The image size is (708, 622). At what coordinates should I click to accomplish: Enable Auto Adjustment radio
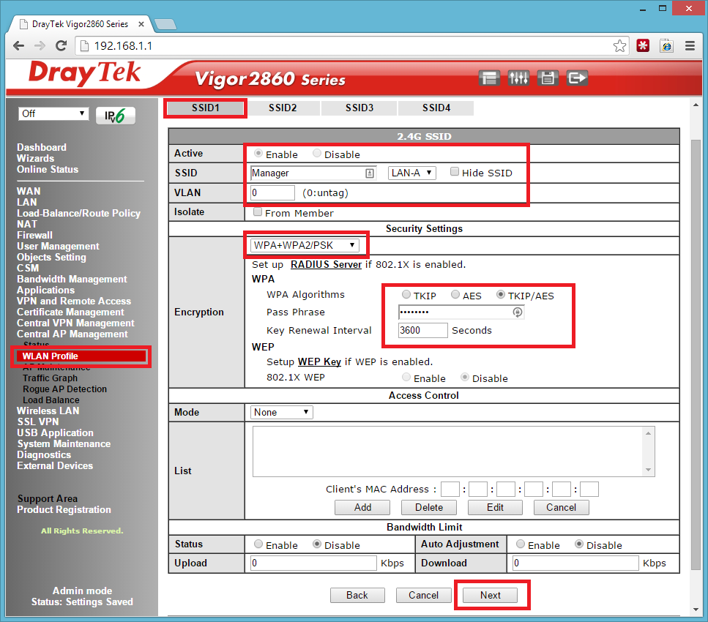pyautogui.click(x=521, y=544)
